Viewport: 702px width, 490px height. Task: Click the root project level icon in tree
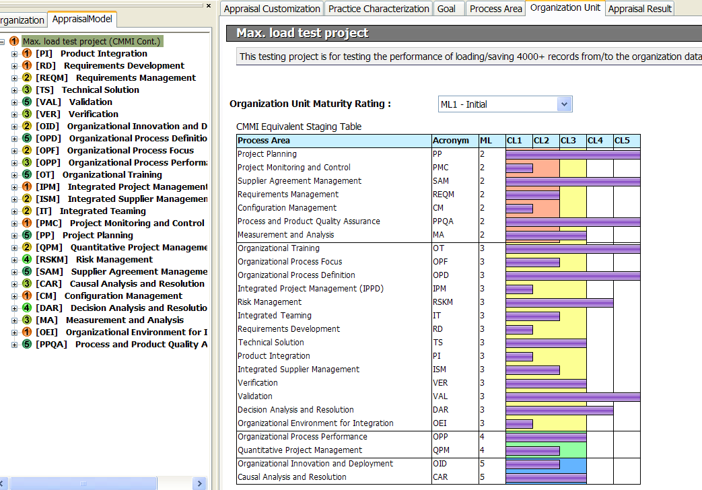click(14, 41)
